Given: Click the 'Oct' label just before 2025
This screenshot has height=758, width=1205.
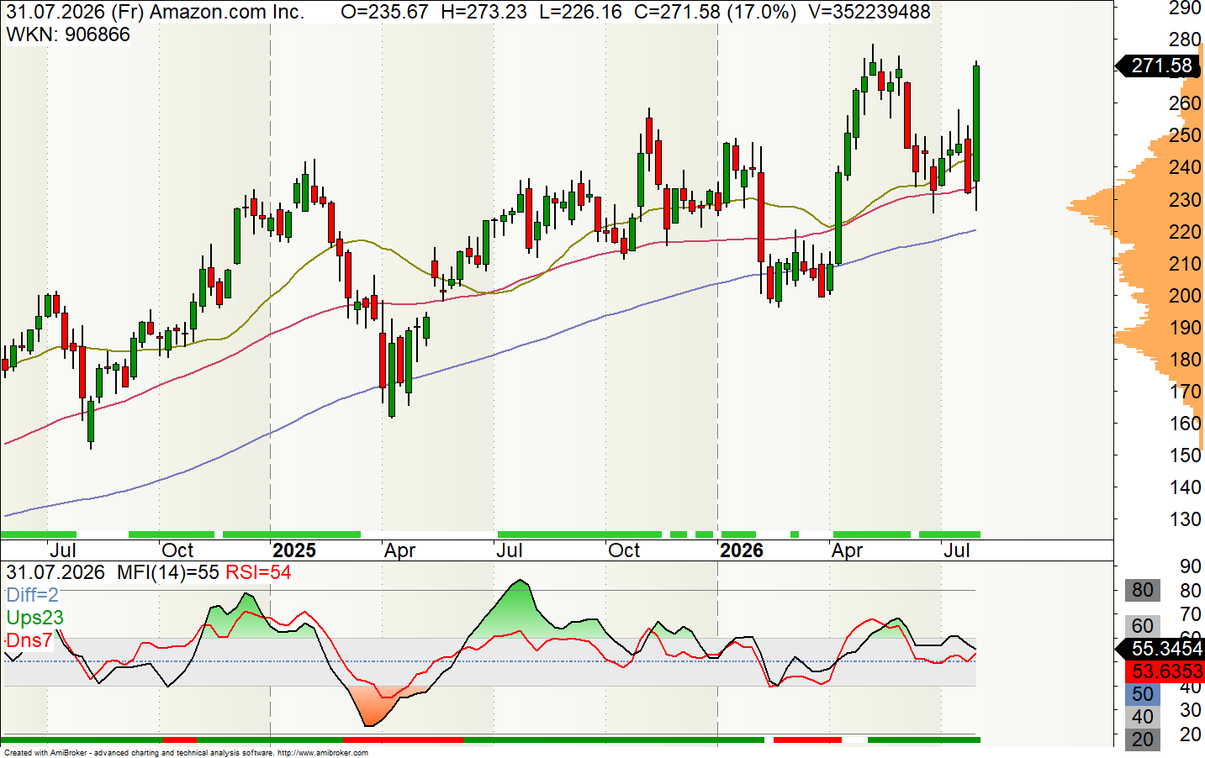Looking at the screenshot, I should [177, 550].
